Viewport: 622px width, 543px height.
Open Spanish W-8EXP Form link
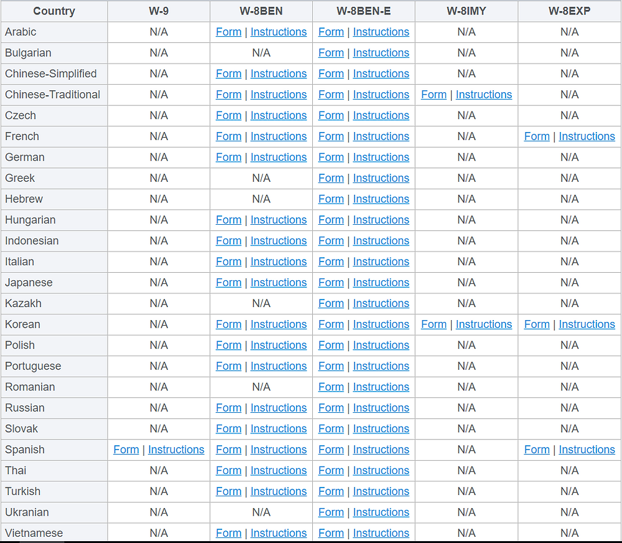[x=537, y=449]
